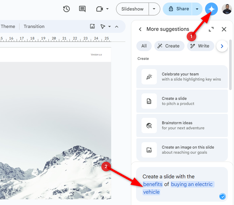The width and height of the screenshot is (234, 205).
Task: Click the prompt text input box
Action: (182, 184)
